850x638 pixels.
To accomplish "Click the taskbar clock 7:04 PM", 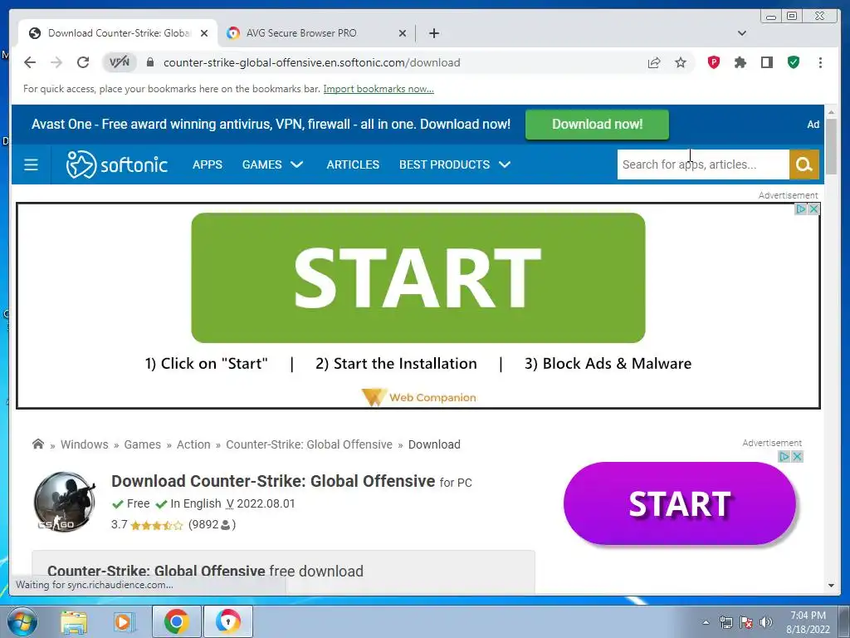I will pos(808,616).
